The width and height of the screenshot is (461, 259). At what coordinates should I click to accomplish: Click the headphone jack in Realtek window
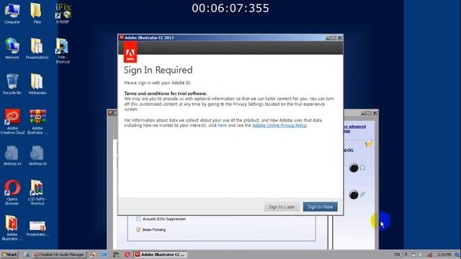(x=354, y=168)
